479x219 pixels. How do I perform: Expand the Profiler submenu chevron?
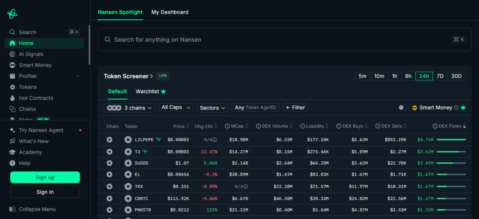(x=78, y=76)
